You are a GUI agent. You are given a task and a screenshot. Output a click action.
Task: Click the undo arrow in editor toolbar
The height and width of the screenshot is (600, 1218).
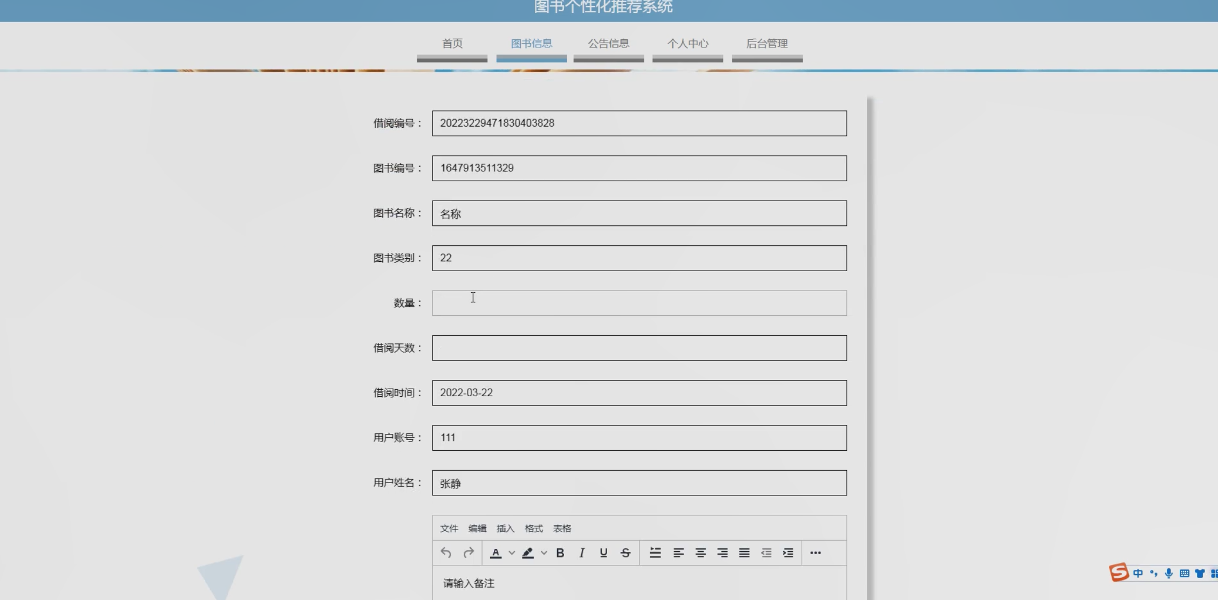coord(445,553)
